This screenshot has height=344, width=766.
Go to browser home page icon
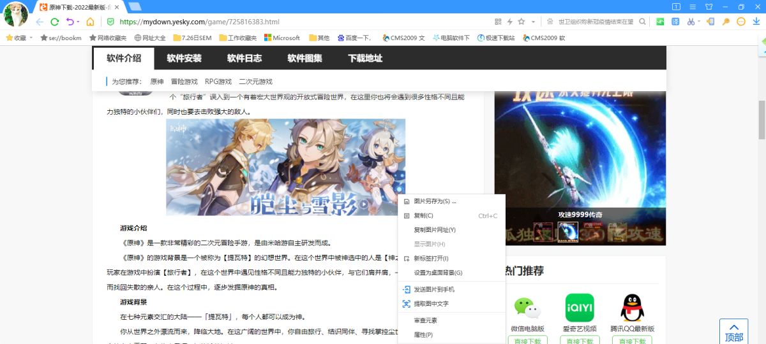(x=90, y=22)
